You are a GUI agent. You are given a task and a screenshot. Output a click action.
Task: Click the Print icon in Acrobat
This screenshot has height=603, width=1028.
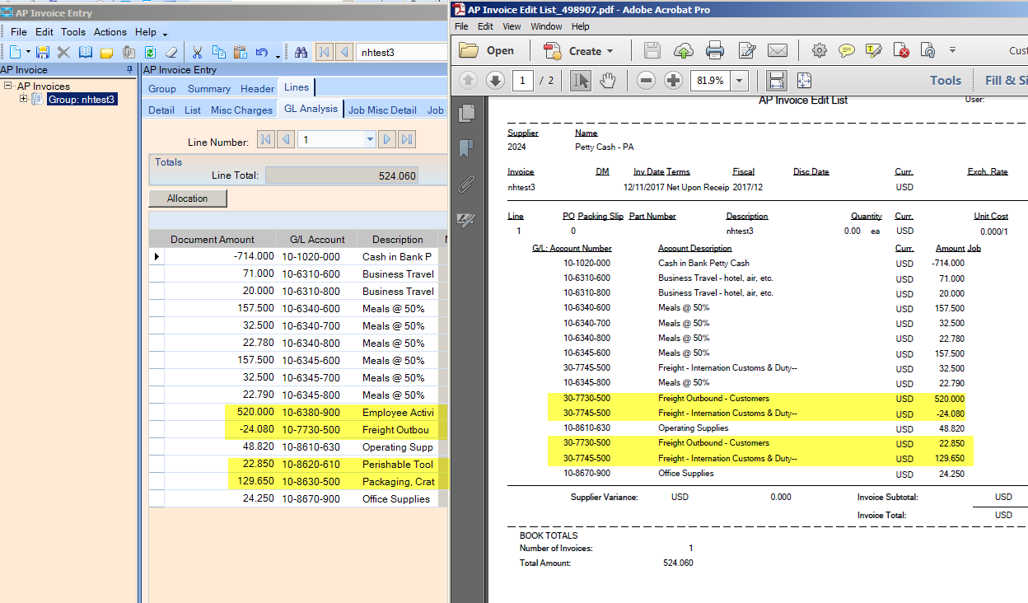(x=714, y=50)
